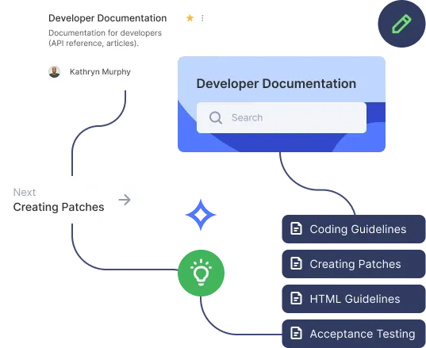Click the small Developer Documentation card title
The height and width of the screenshot is (348, 426).
point(108,18)
